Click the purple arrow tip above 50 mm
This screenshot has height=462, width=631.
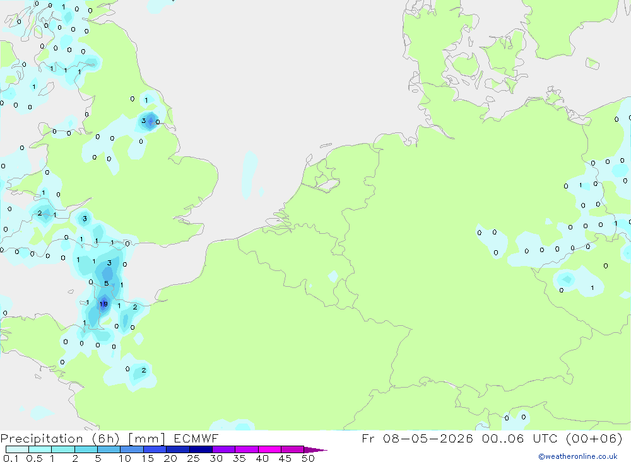315,450
